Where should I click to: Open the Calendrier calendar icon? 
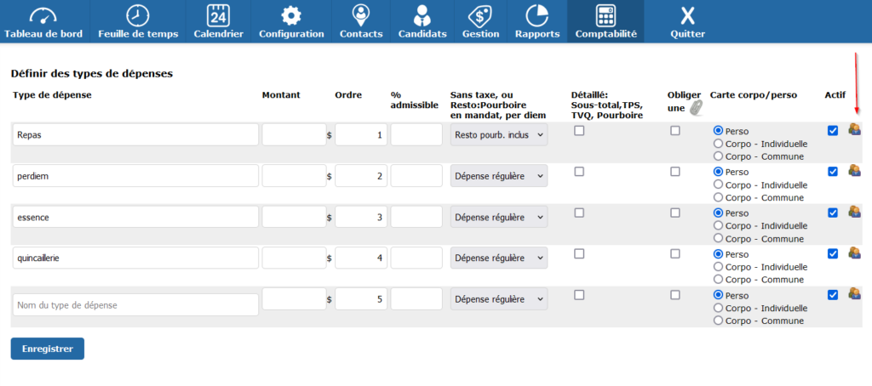(x=218, y=15)
